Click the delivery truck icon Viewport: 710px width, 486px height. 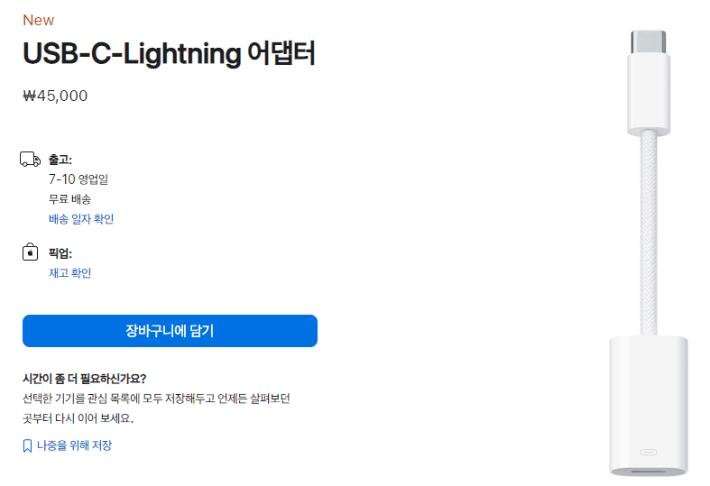pyautogui.click(x=31, y=160)
